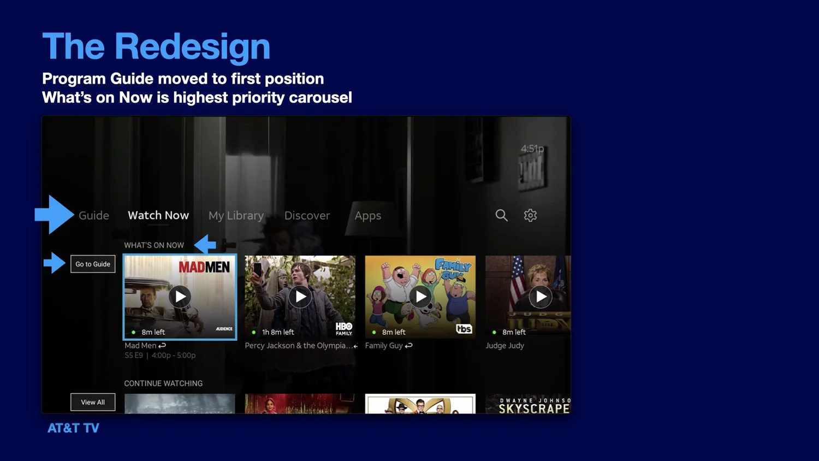819x461 pixels.
Task: Select the red-themed Continue Watching thumbnail
Action: pos(300,404)
